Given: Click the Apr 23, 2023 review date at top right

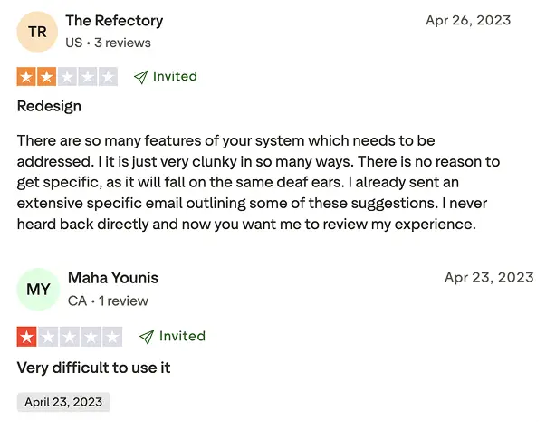Looking at the screenshot, I should tap(489, 277).
